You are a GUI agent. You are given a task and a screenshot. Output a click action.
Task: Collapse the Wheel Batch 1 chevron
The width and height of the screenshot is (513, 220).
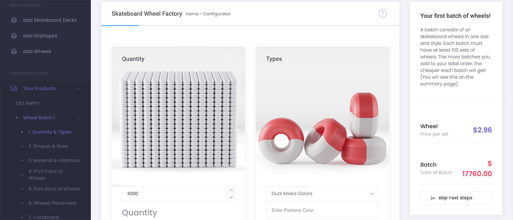click(x=78, y=118)
